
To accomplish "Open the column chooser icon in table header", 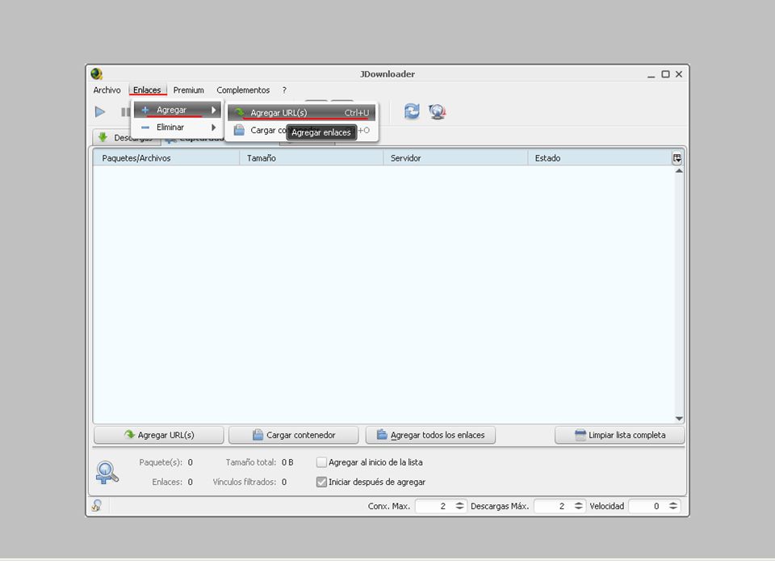I will (x=677, y=158).
